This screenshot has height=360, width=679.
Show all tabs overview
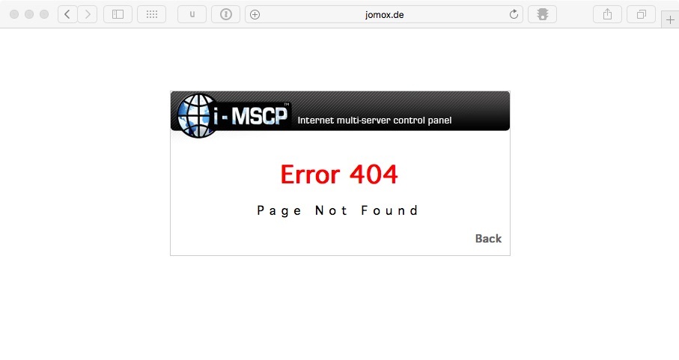tap(642, 14)
